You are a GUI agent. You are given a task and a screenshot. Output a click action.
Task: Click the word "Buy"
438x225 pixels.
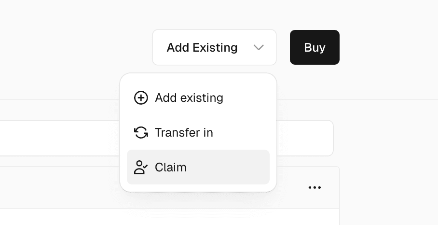[315, 47]
